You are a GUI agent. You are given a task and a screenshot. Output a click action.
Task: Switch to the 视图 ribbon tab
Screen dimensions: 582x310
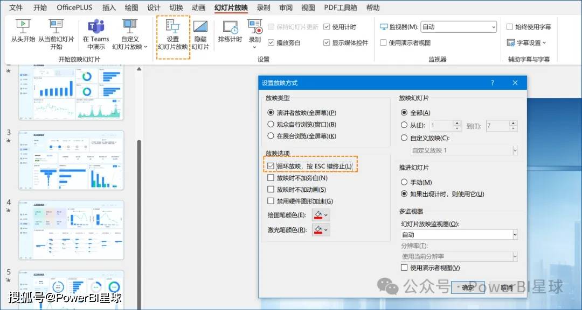[308, 8]
